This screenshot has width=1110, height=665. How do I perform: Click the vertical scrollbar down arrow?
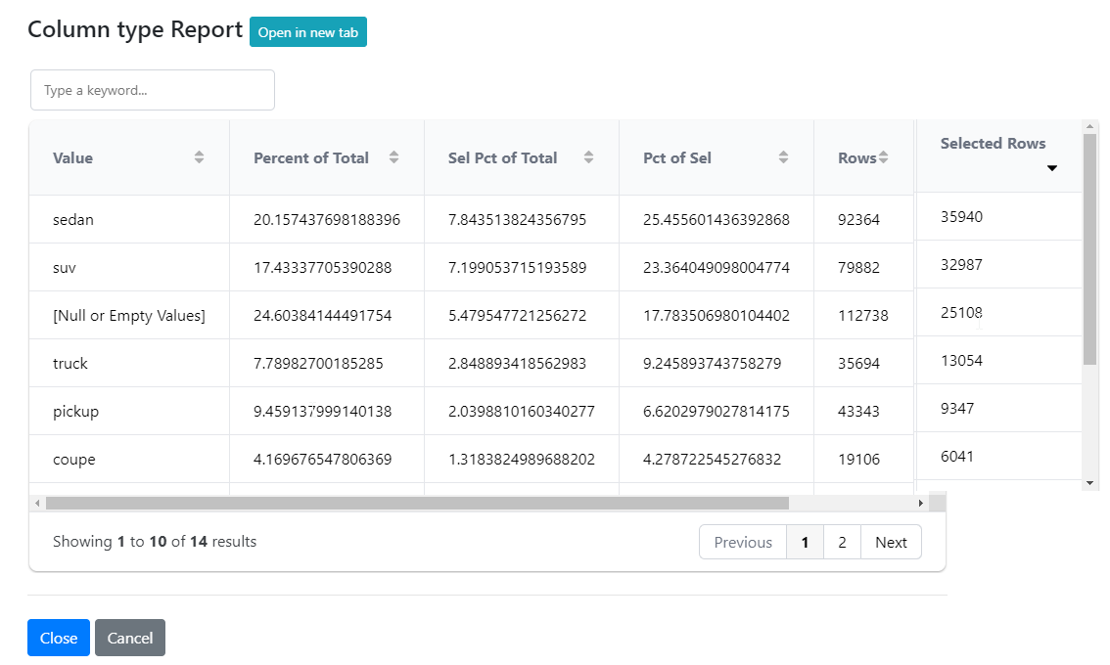coord(1090,483)
